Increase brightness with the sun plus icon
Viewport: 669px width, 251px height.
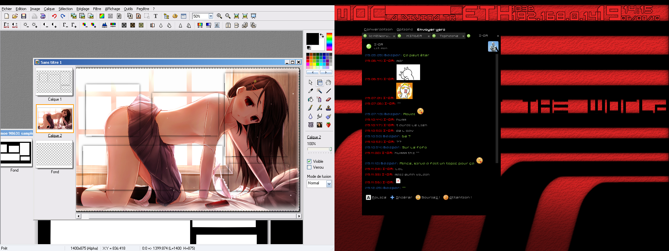tap(34, 25)
